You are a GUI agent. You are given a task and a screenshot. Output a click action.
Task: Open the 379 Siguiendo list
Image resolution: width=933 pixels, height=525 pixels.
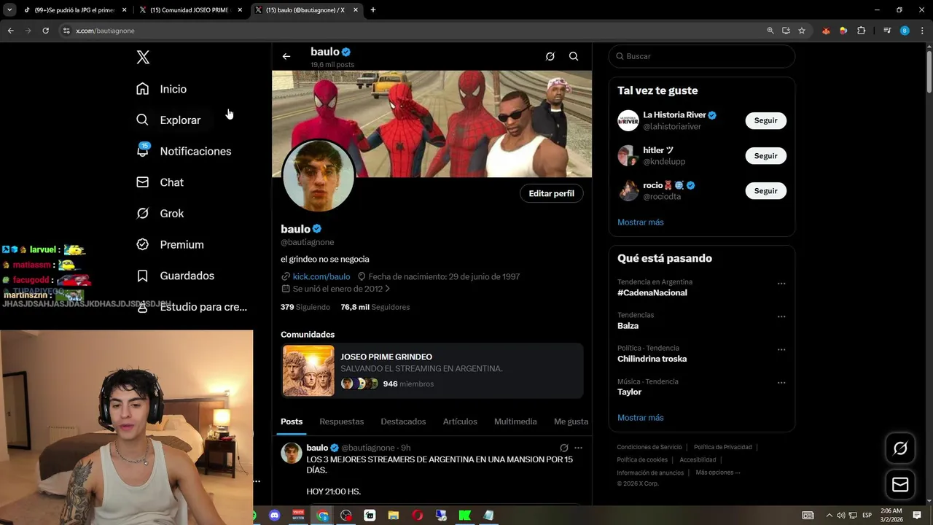click(305, 307)
